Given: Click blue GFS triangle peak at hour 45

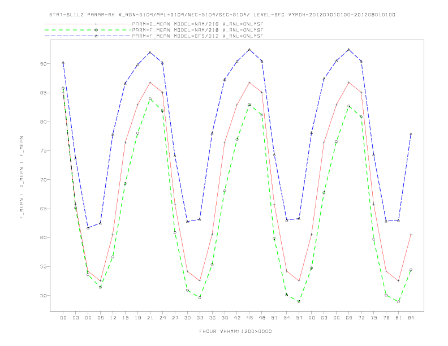Looking at the screenshot, I should 249,49.
